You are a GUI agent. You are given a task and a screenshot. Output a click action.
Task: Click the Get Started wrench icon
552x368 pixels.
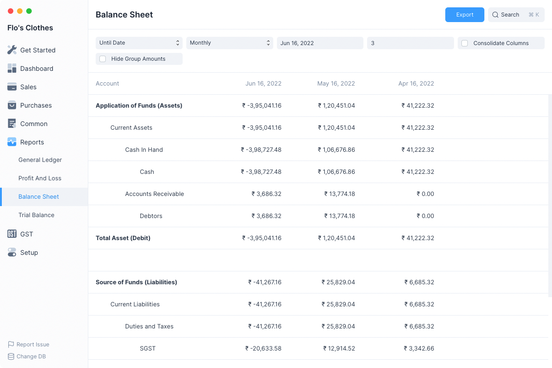click(x=12, y=50)
